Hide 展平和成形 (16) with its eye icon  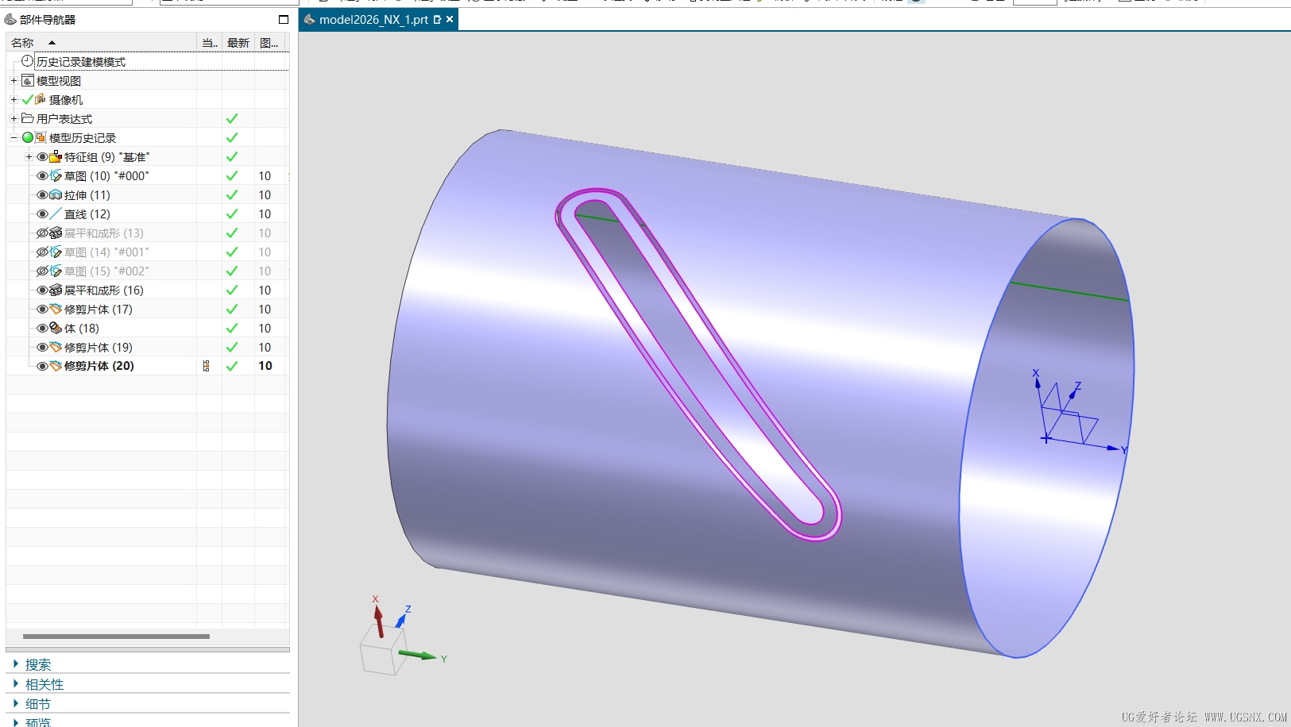(42, 290)
